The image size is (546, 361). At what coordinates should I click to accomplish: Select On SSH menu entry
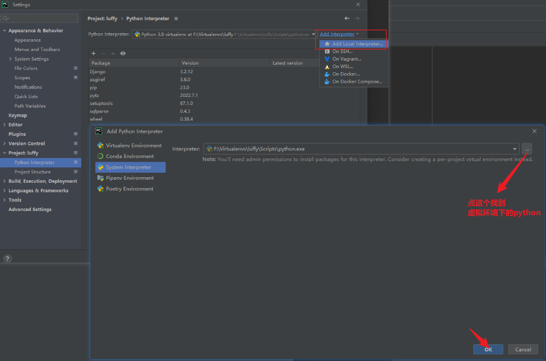click(354, 51)
